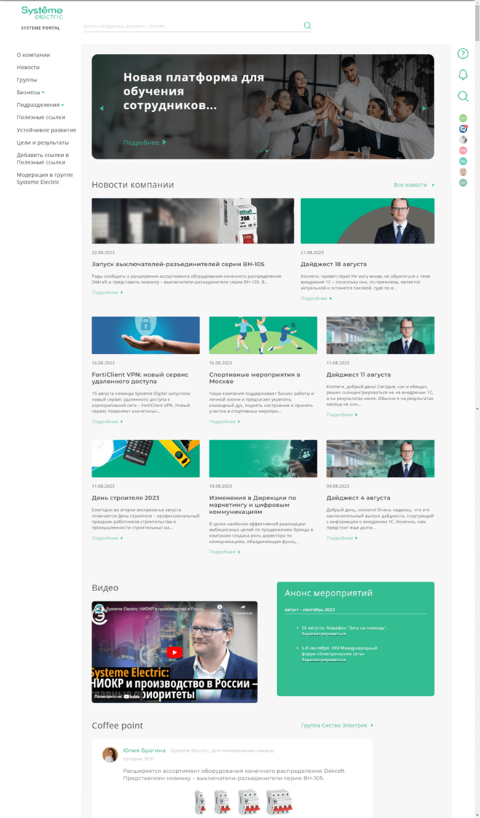Viewport: 480px width, 818px height.
Task: Open Группа Систэм Электрик link
Action: [x=337, y=725]
